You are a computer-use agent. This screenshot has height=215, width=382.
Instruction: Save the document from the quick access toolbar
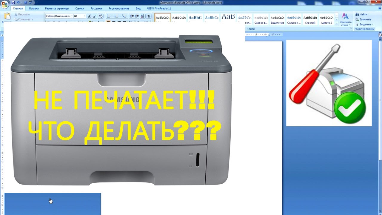[14, 2]
